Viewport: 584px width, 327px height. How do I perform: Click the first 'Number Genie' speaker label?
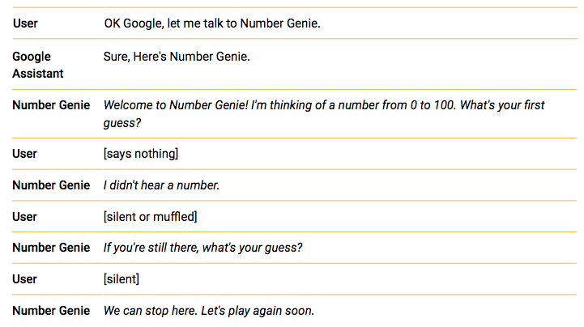(51, 105)
